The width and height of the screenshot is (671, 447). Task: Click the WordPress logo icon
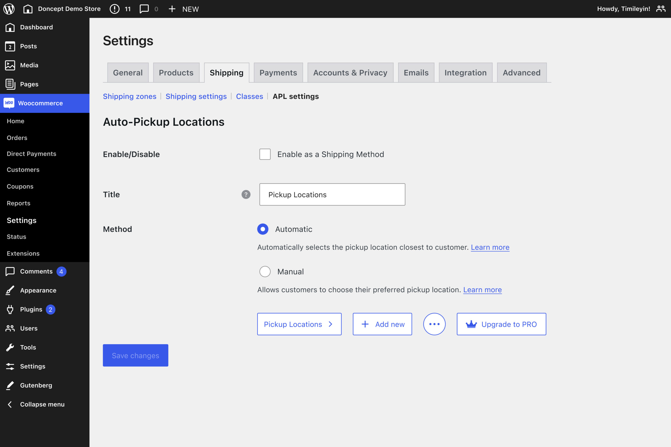pos(9,9)
